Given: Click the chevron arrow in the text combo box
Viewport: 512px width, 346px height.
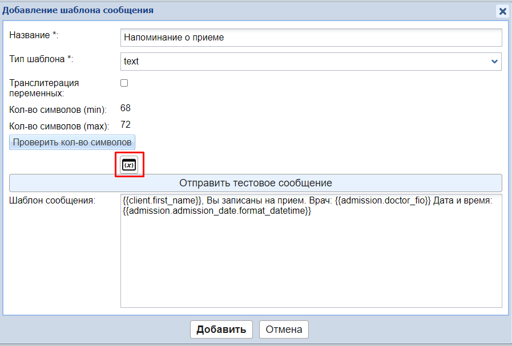Looking at the screenshot, I should click(x=494, y=61).
